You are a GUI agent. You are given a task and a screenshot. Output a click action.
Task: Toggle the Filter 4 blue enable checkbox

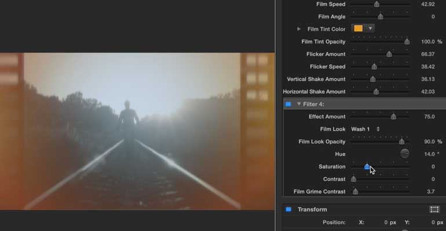click(x=288, y=104)
